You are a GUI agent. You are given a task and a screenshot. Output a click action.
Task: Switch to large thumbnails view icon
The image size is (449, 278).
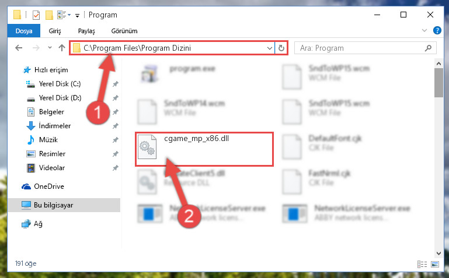coord(434,264)
